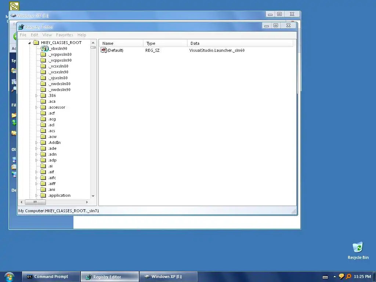Click the ._vjsxsln80 folder icon

43,78
